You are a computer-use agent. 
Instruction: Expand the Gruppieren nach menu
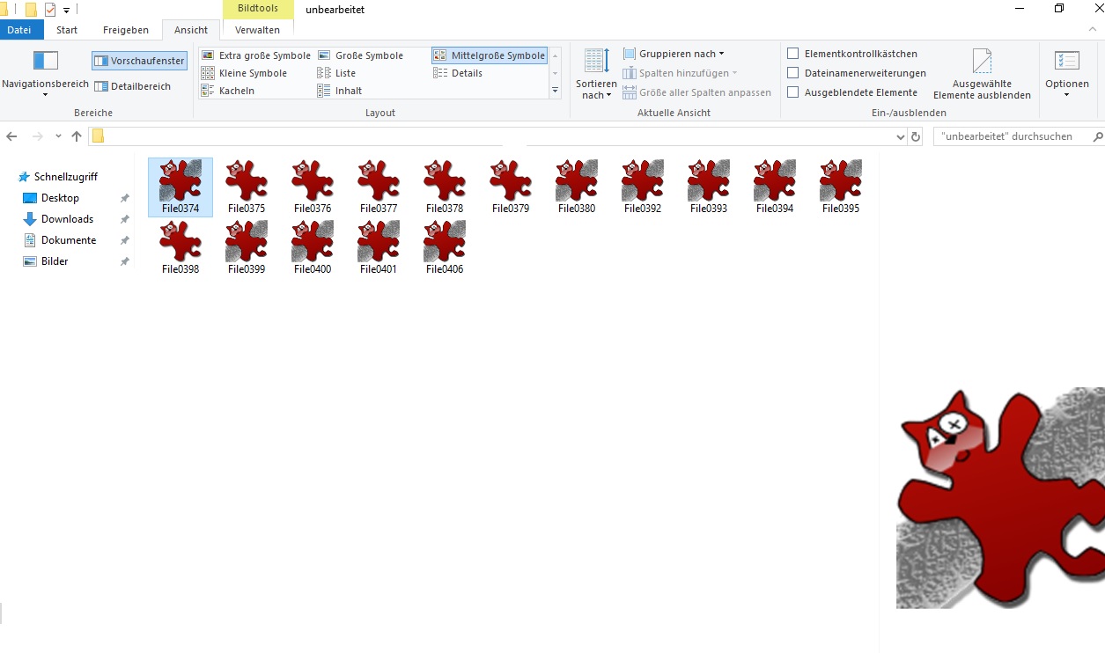click(674, 54)
